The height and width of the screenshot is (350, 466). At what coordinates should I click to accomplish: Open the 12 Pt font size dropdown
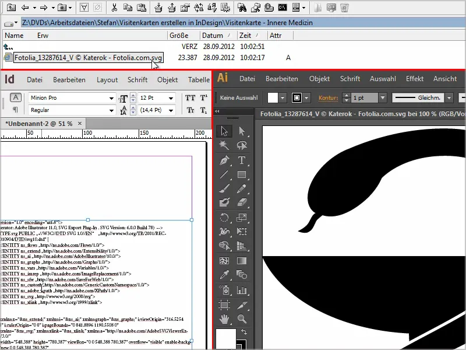[x=171, y=98]
